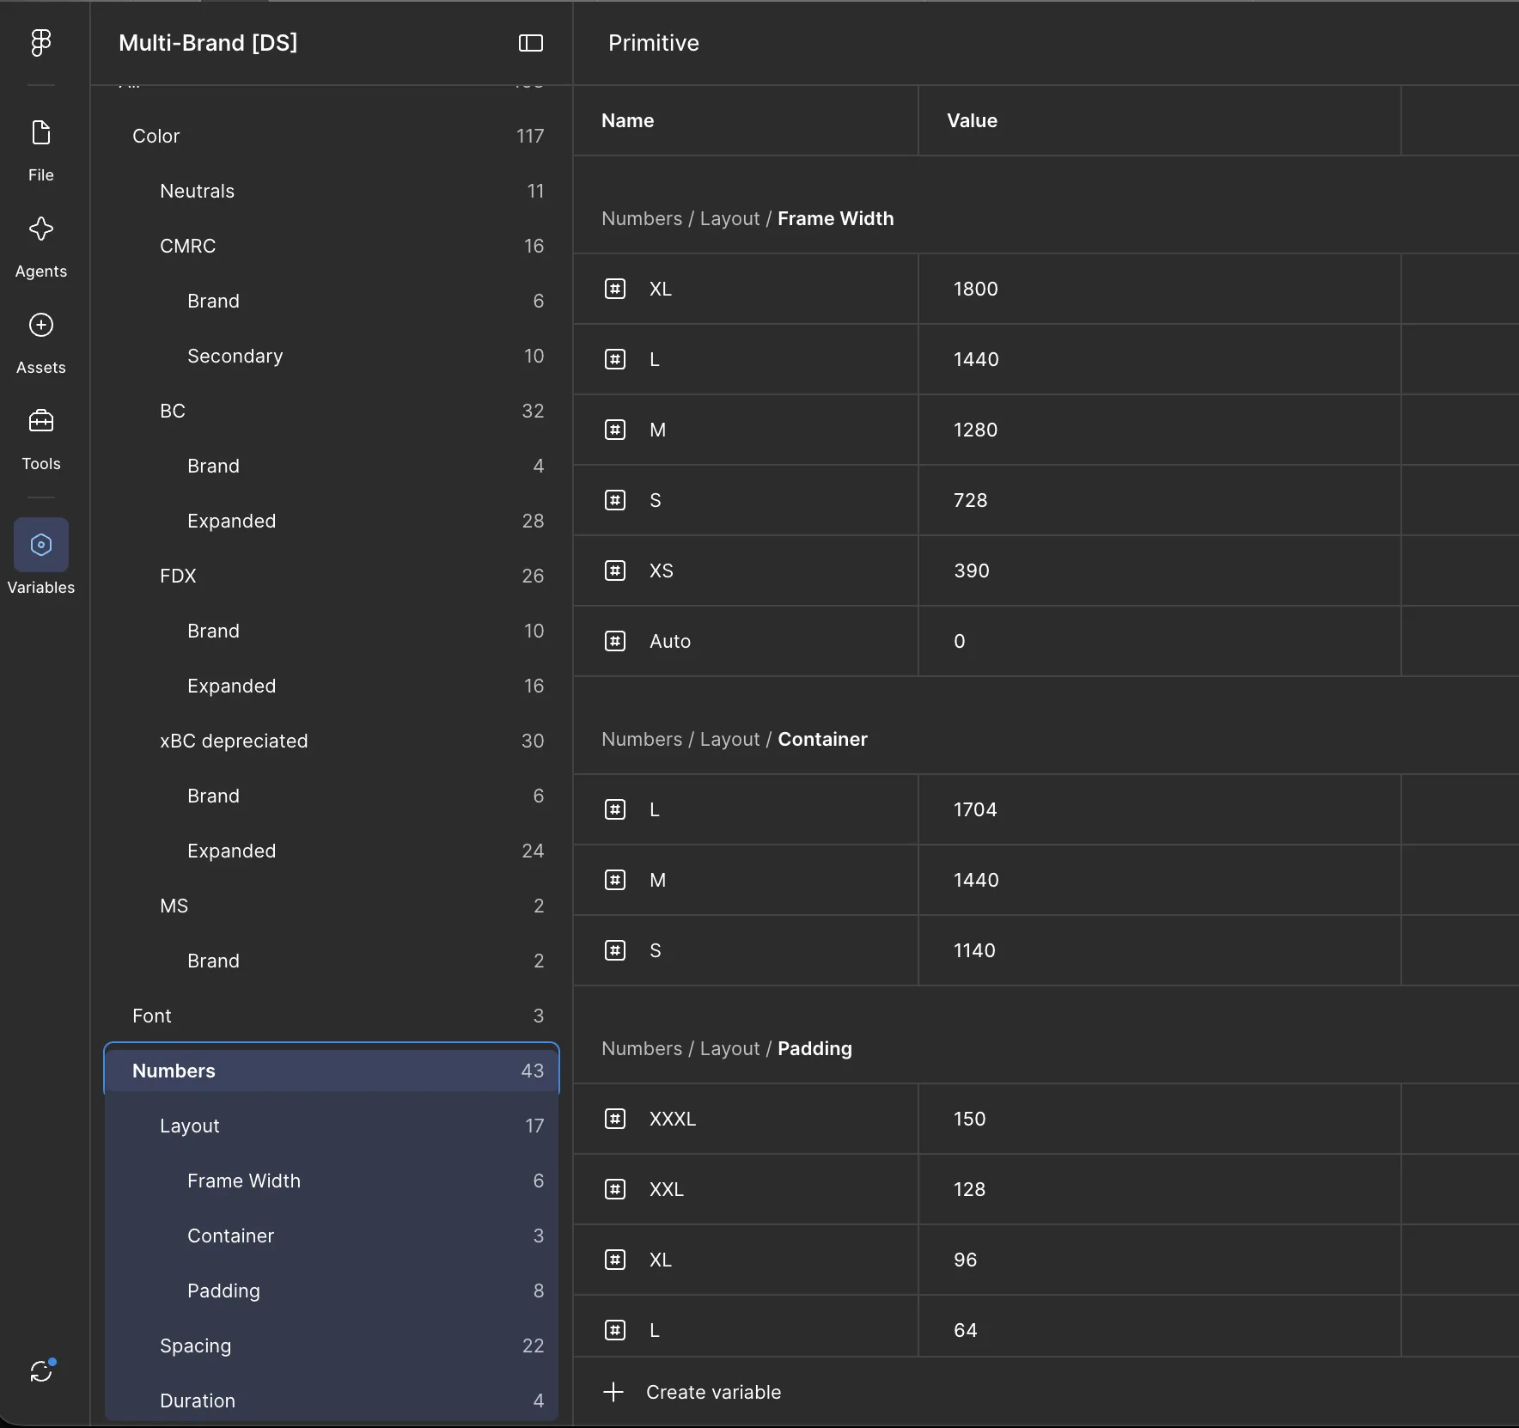1519x1428 pixels.
Task: Select the Variables sidebar icon
Action: [41, 545]
